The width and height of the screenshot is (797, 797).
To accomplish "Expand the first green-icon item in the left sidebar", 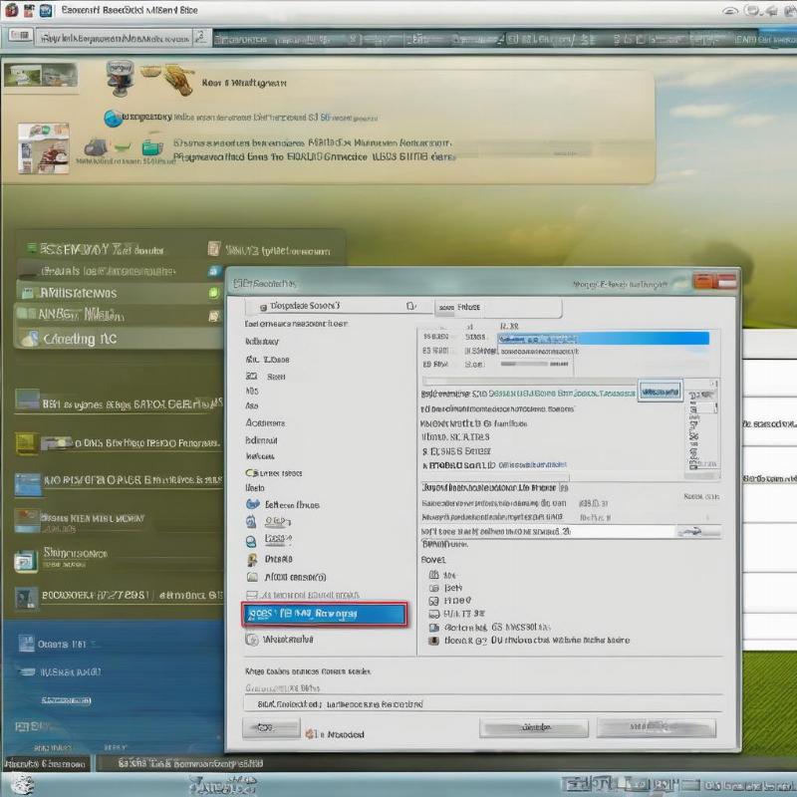I will 28,248.
